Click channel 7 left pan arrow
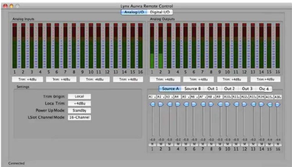Screen dimensions: 292x167 203,104
